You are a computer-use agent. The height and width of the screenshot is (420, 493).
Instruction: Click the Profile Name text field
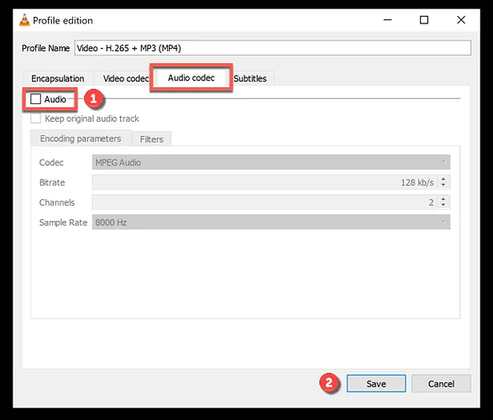tap(273, 48)
